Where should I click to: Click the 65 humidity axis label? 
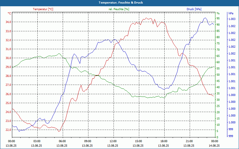[218, 56]
